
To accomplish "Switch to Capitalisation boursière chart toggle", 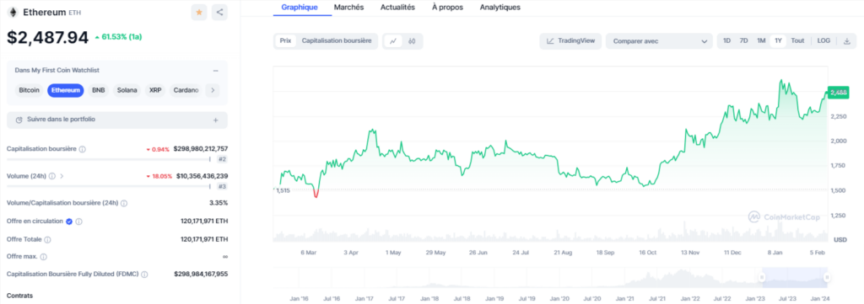I will tap(337, 40).
